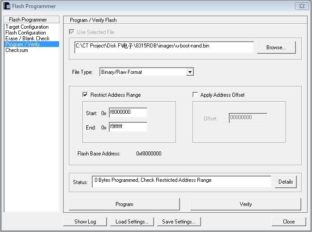Click the Flash Base Address label
The height and width of the screenshot is (232, 312).
[99, 154]
